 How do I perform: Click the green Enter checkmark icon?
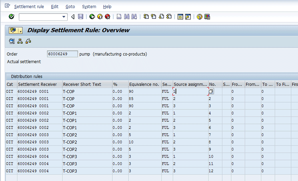(x=11, y=17)
